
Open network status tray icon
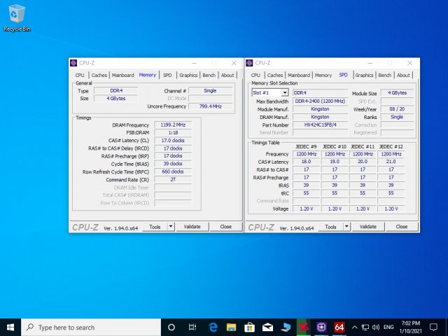(365, 328)
